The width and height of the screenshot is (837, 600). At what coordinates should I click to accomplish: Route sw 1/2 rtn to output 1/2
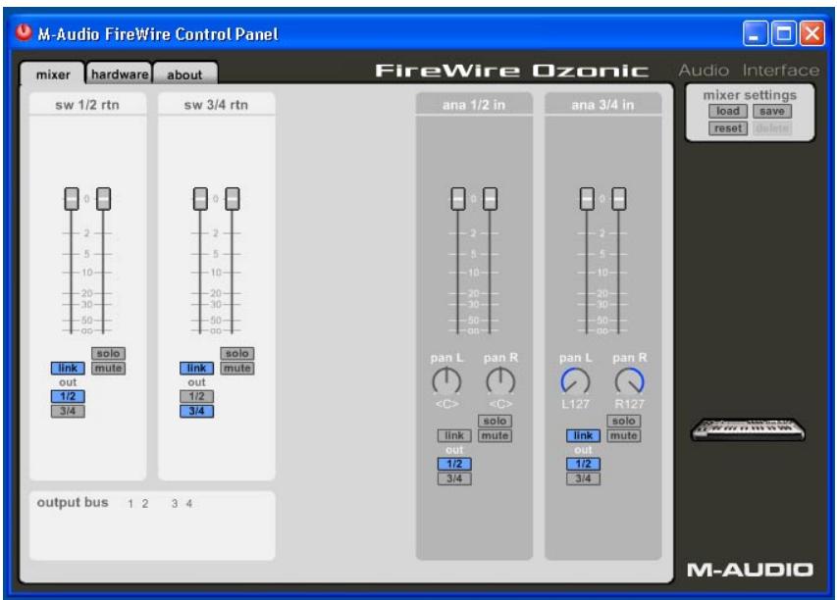68,396
